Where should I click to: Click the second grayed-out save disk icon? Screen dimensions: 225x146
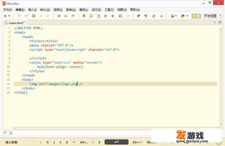[26, 16]
